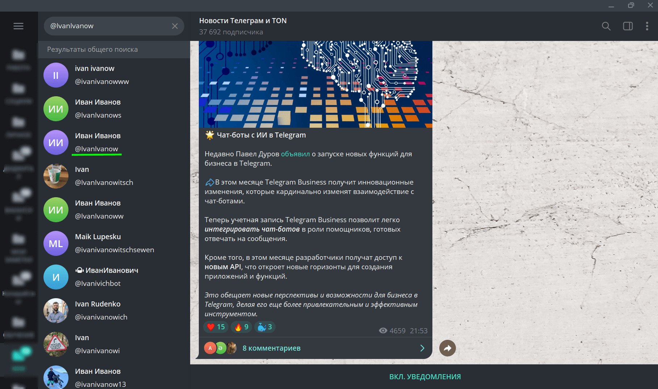
Task: Open the Ivan @Ivanivanowi result
Action: (x=114, y=344)
